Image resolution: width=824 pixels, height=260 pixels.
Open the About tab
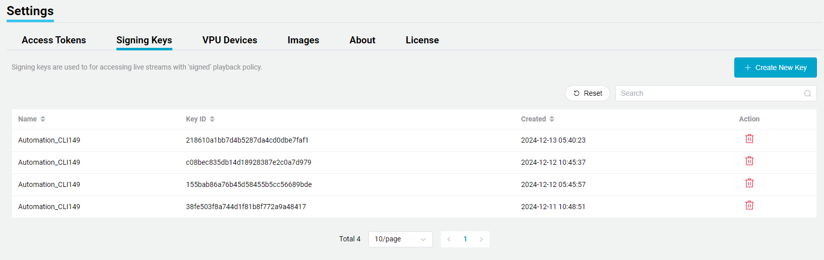pyautogui.click(x=362, y=40)
